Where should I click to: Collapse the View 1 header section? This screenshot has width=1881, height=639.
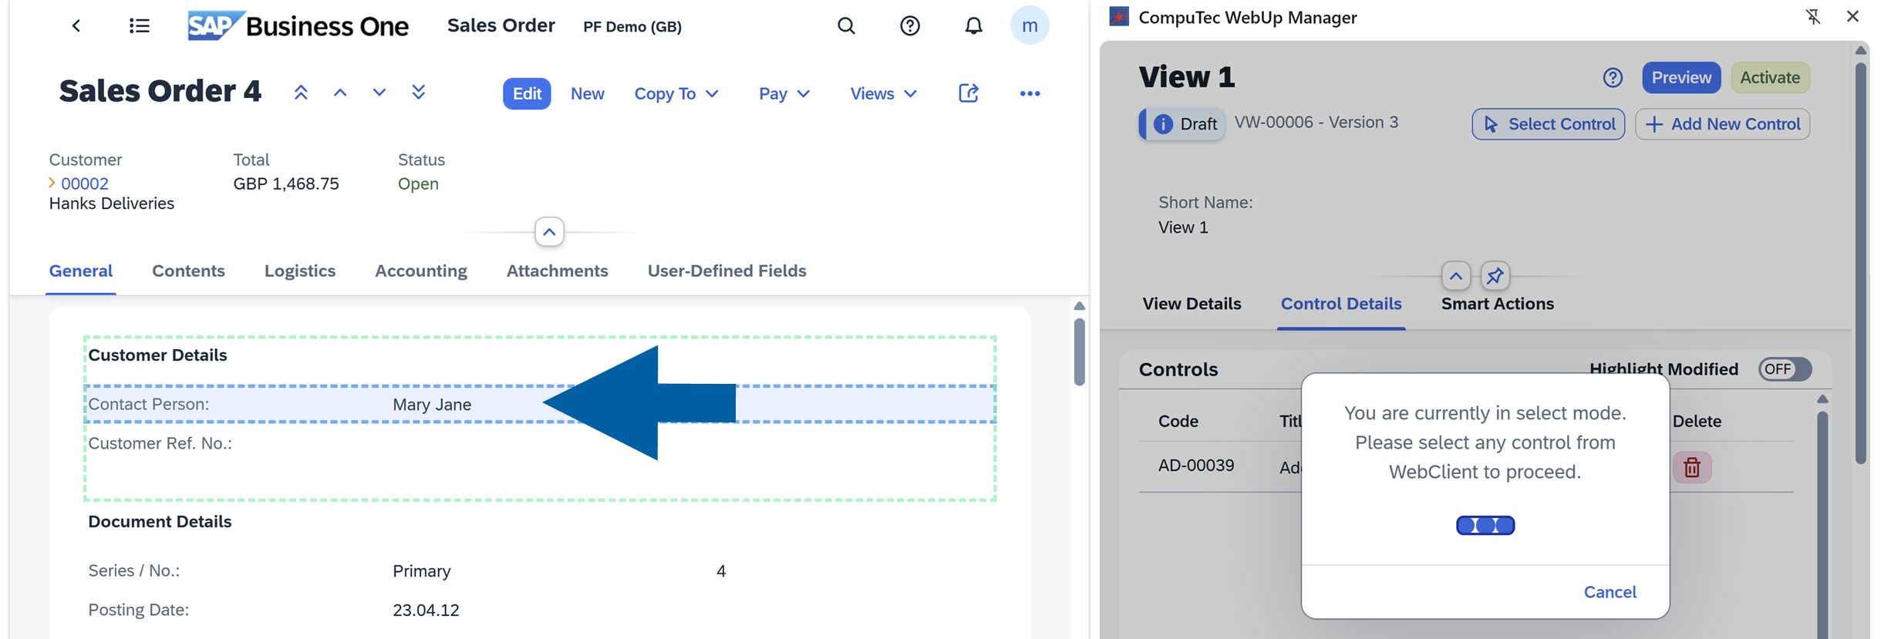pos(1455,275)
